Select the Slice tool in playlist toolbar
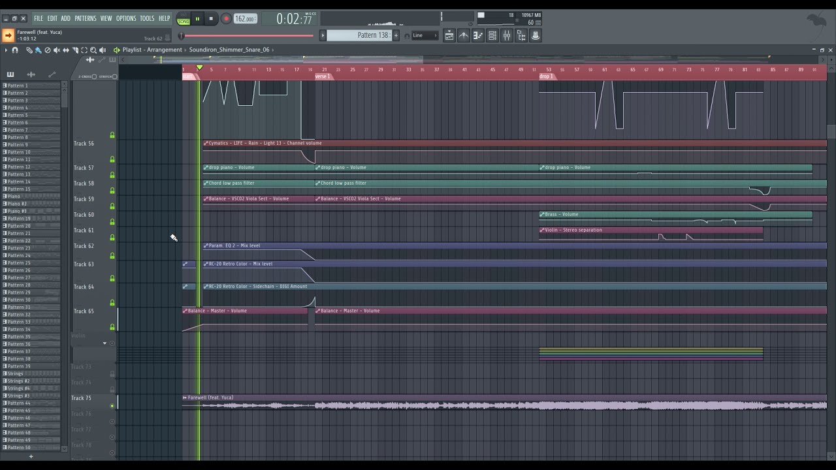Image resolution: width=836 pixels, height=470 pixels. tap(75, 50)
